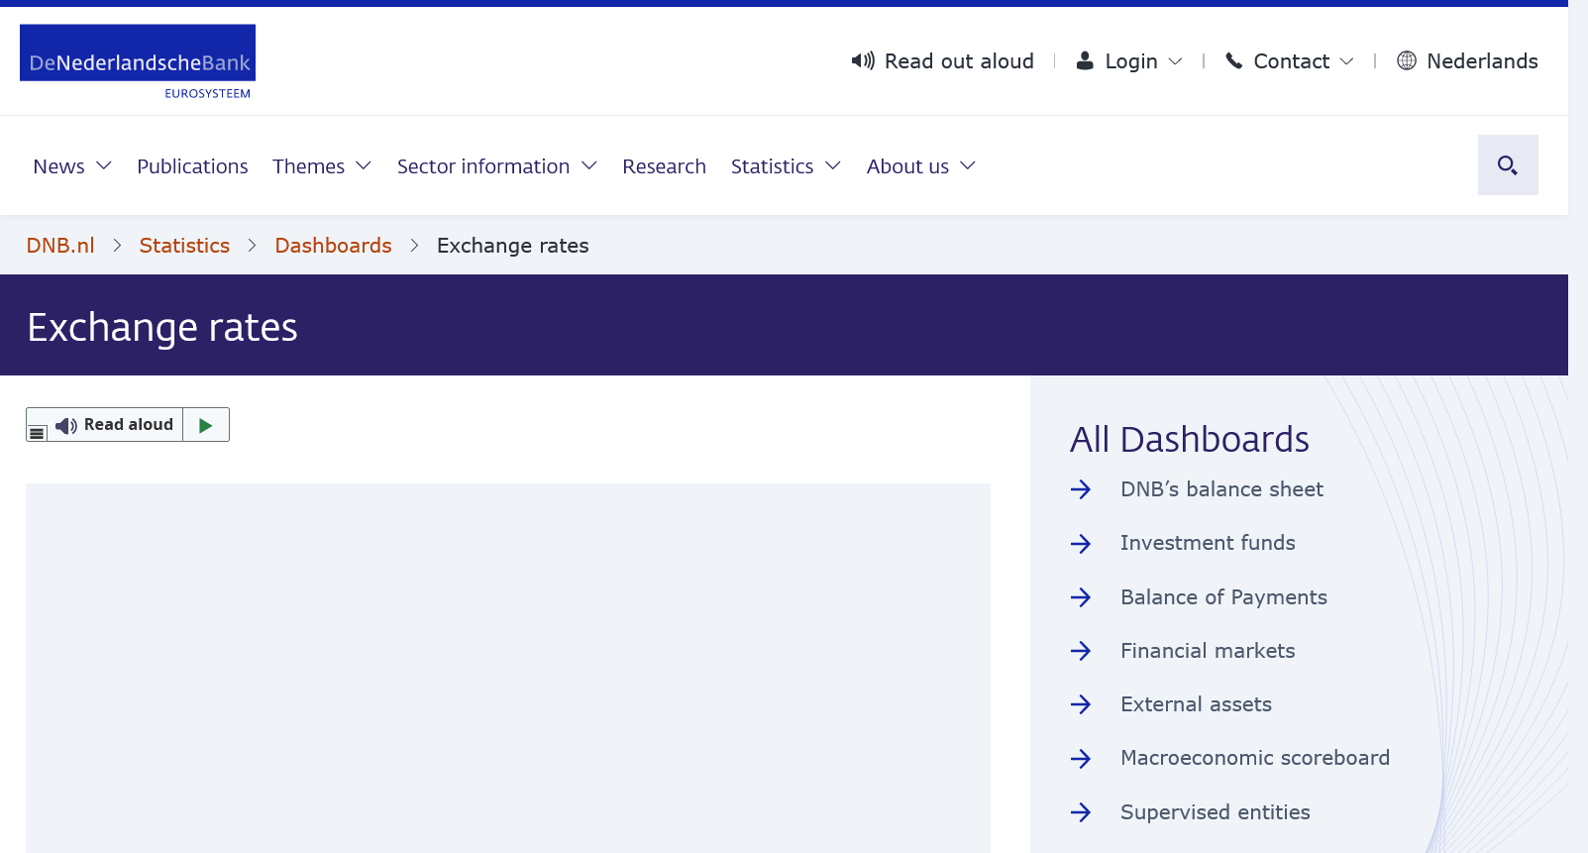Click the Read aloud speaker button
1588x853 pixels.
(x=115, y=425)
